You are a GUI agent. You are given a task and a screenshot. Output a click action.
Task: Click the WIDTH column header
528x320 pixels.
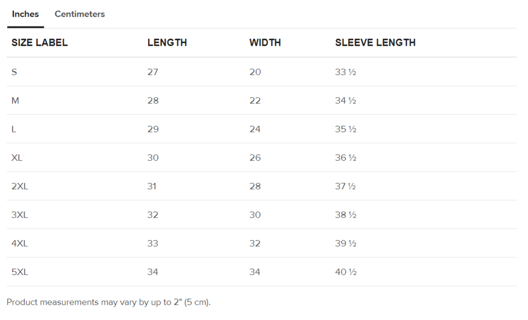[x=265, y=43]
